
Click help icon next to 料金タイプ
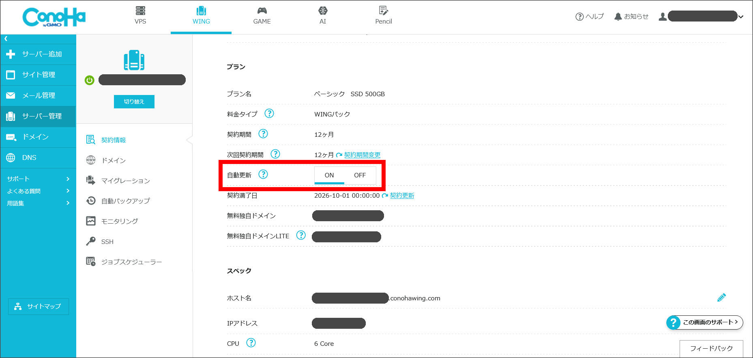tap(269, 113)
